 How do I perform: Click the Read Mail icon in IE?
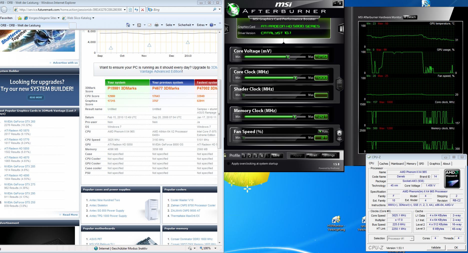point(150,25)
